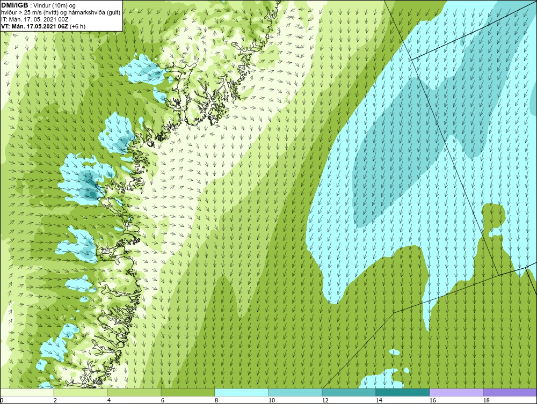Click the legend label '8'
This screenshot has height=404, width=537.
point(216,400)
